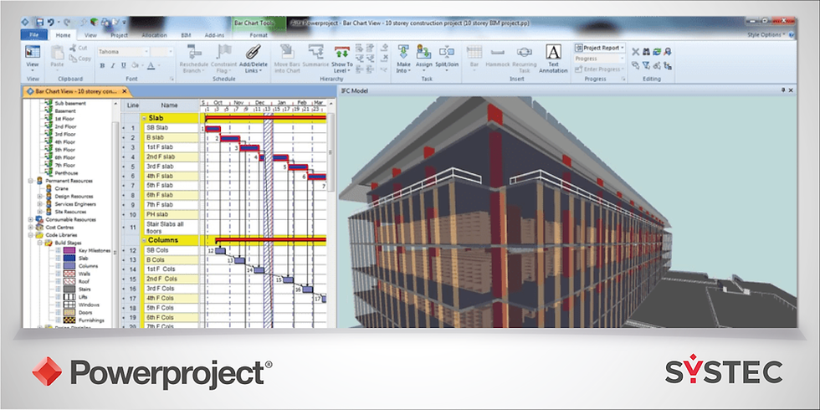Toggle Underline formatting
The height and width of the screenshot is (410, 820).
124,66
